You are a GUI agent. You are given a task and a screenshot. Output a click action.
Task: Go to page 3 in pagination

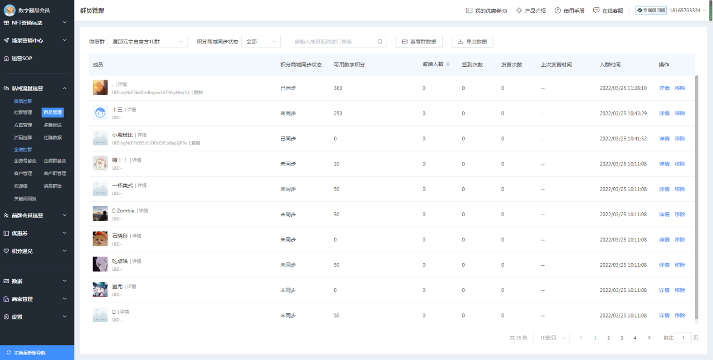coord(622,338)
